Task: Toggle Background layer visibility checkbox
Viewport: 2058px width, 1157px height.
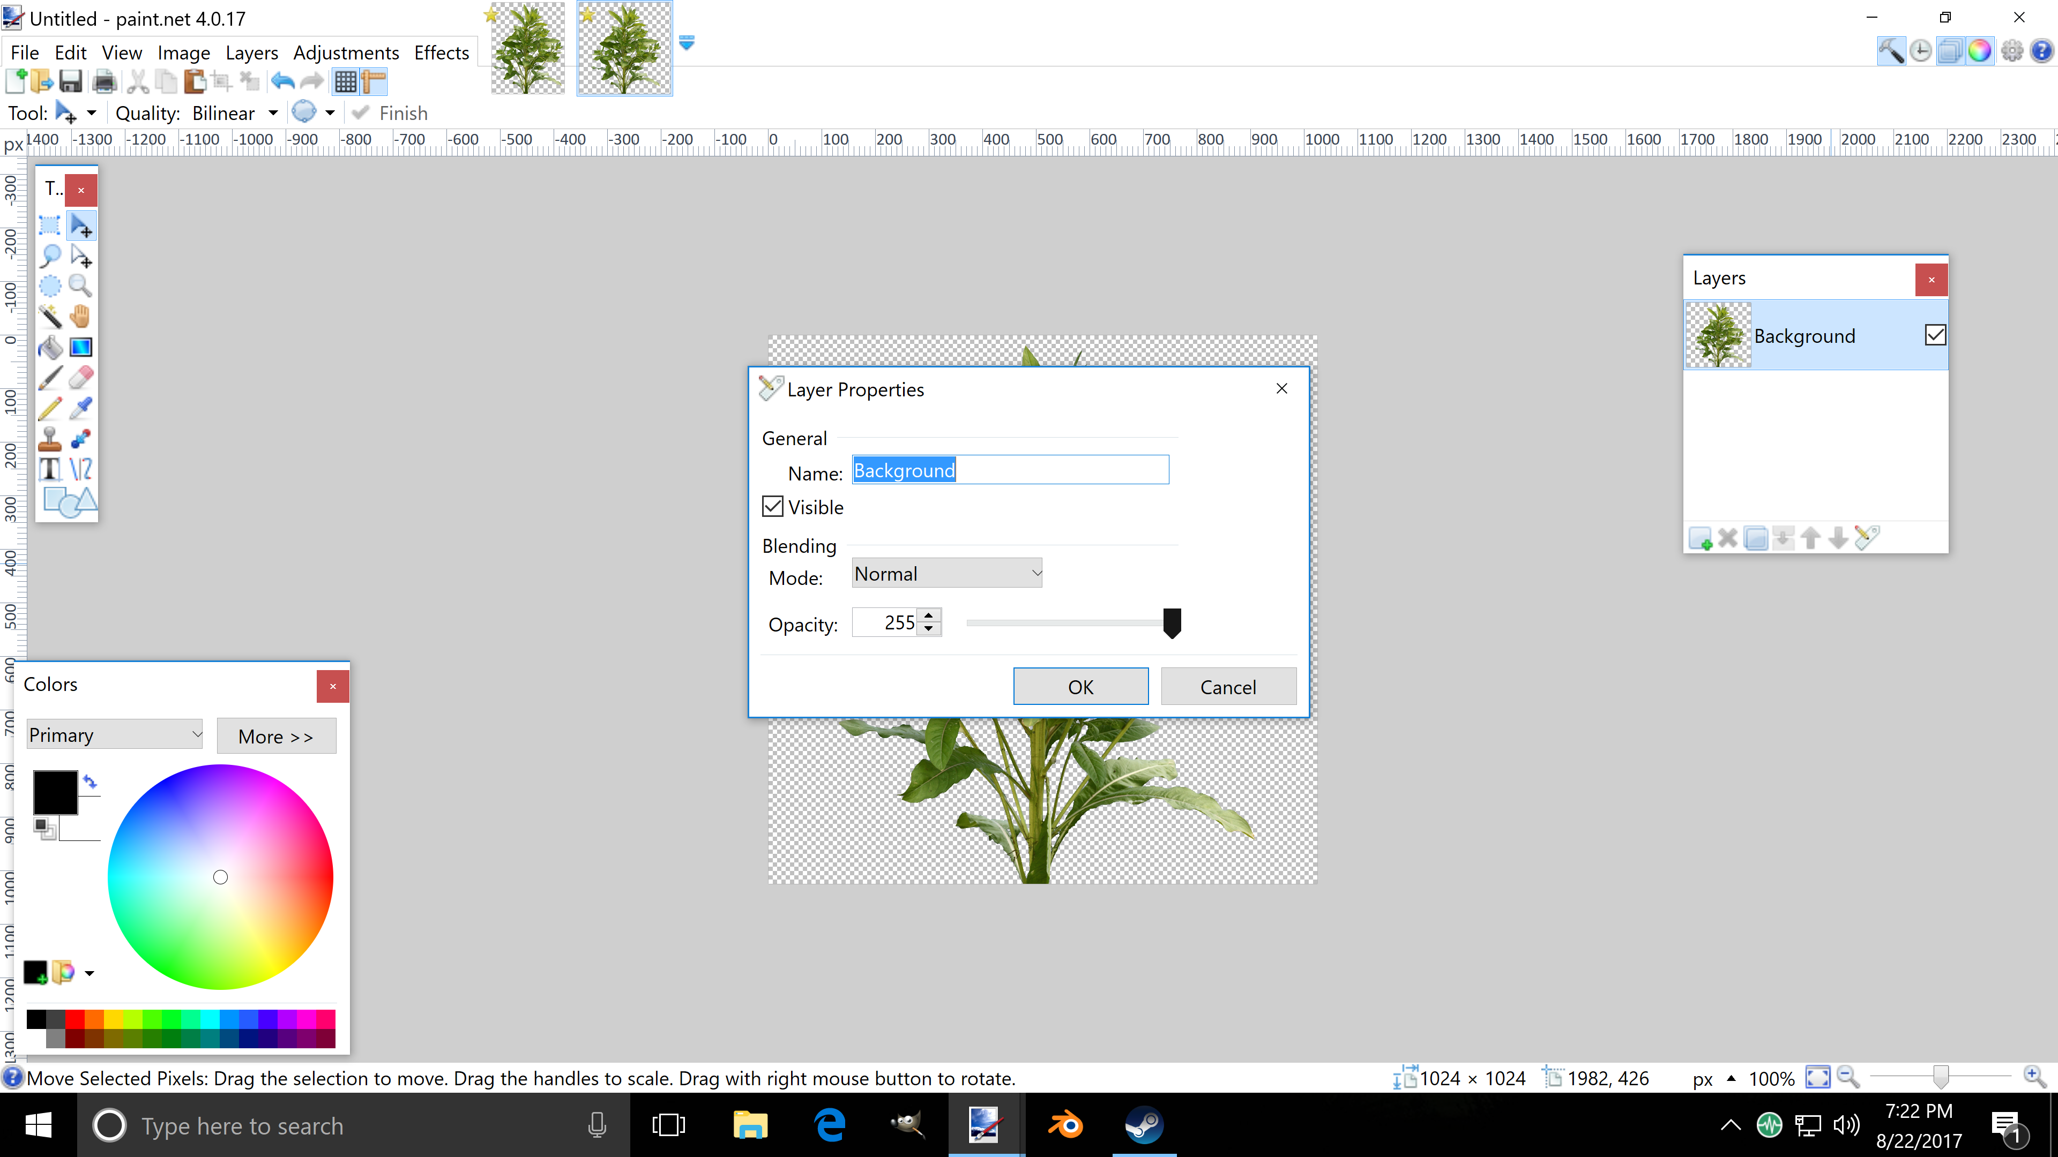Action: [1934, 335]
